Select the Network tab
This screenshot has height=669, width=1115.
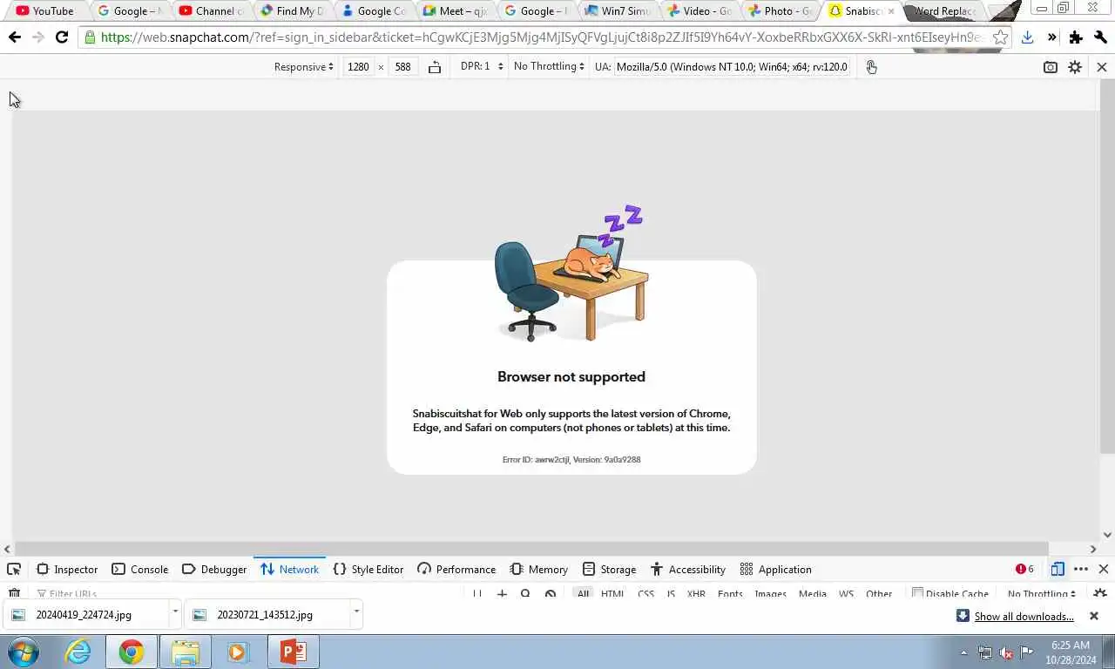(290, 569)
